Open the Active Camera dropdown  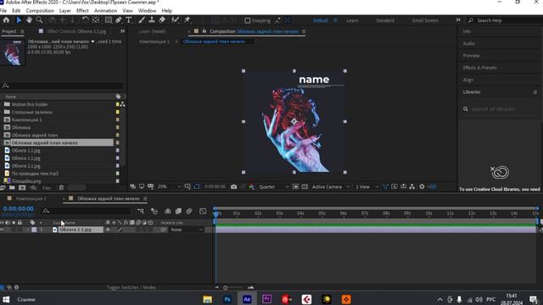(x=330, y=186)
